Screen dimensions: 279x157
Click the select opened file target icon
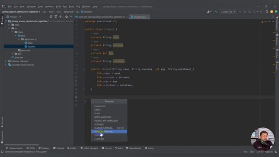point(51,17)
